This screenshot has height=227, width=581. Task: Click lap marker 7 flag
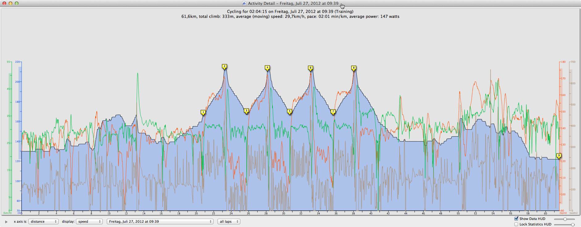[333, 112]
